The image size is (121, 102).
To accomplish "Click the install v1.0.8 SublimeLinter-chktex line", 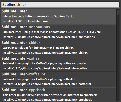I will coord(45,53).
